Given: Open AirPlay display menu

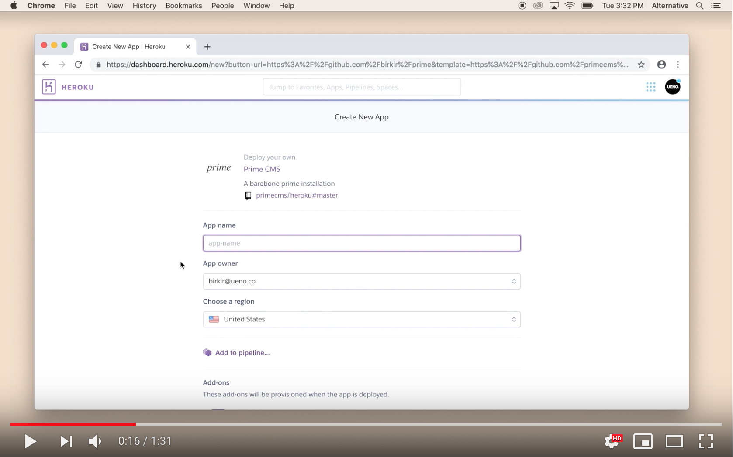Looking at the screenshot, I should coord(554,6).
